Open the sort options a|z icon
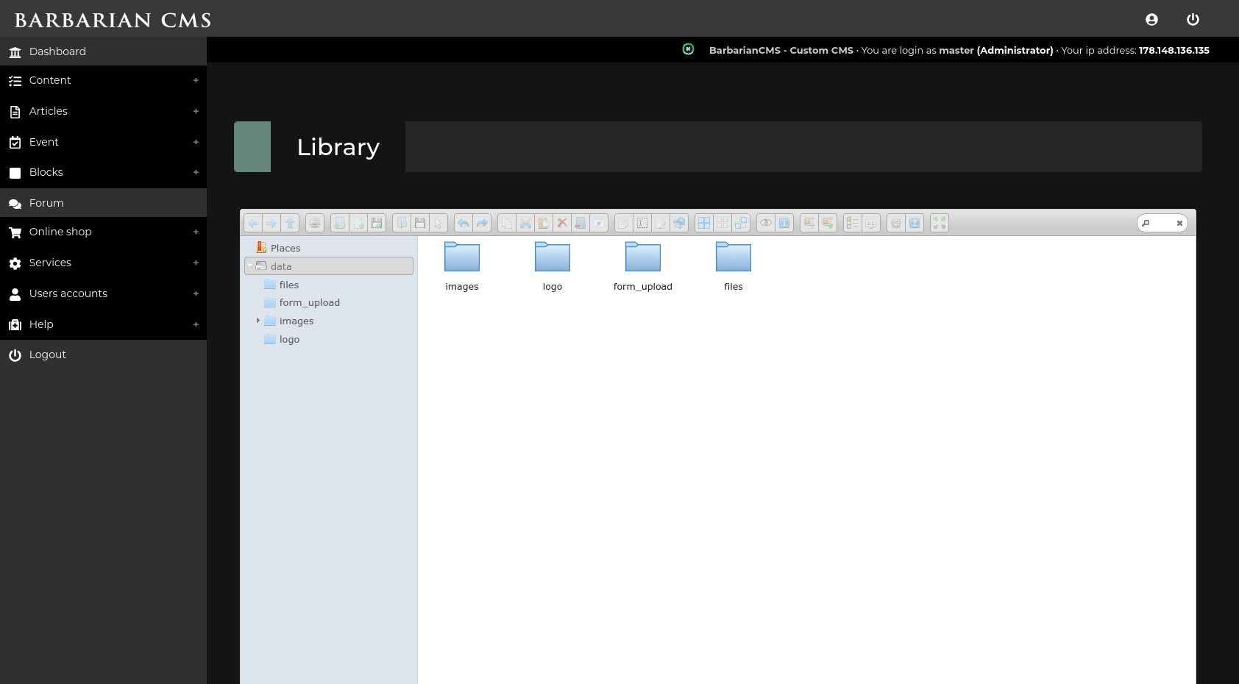Screen dimensions: 1239x684 click(871, 223)
